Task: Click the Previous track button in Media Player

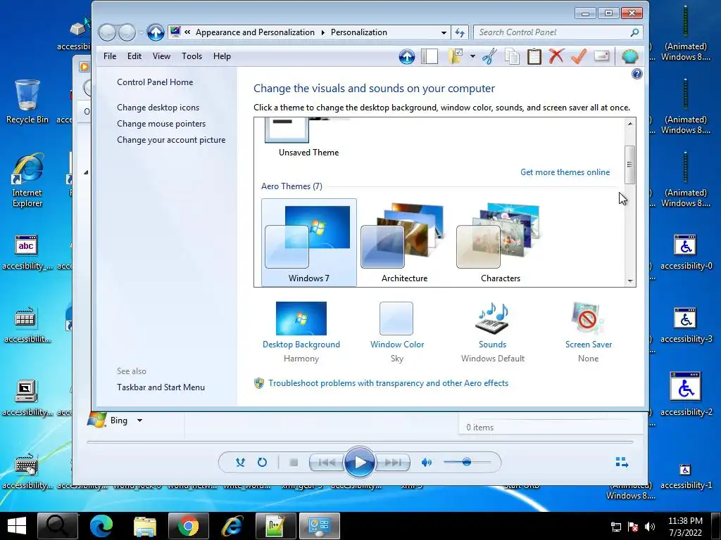Action: [327, 463]
